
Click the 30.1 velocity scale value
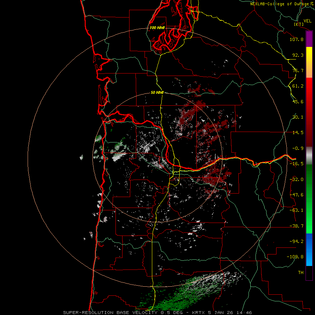(x=298, y=117)
